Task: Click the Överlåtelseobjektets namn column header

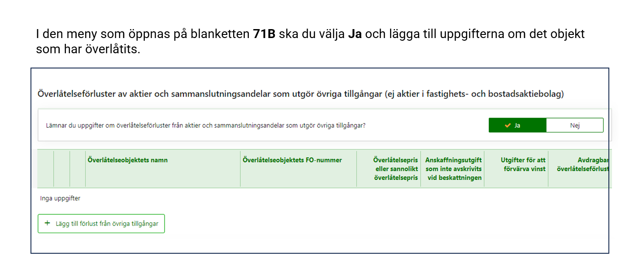Action: tap(128, 160)
